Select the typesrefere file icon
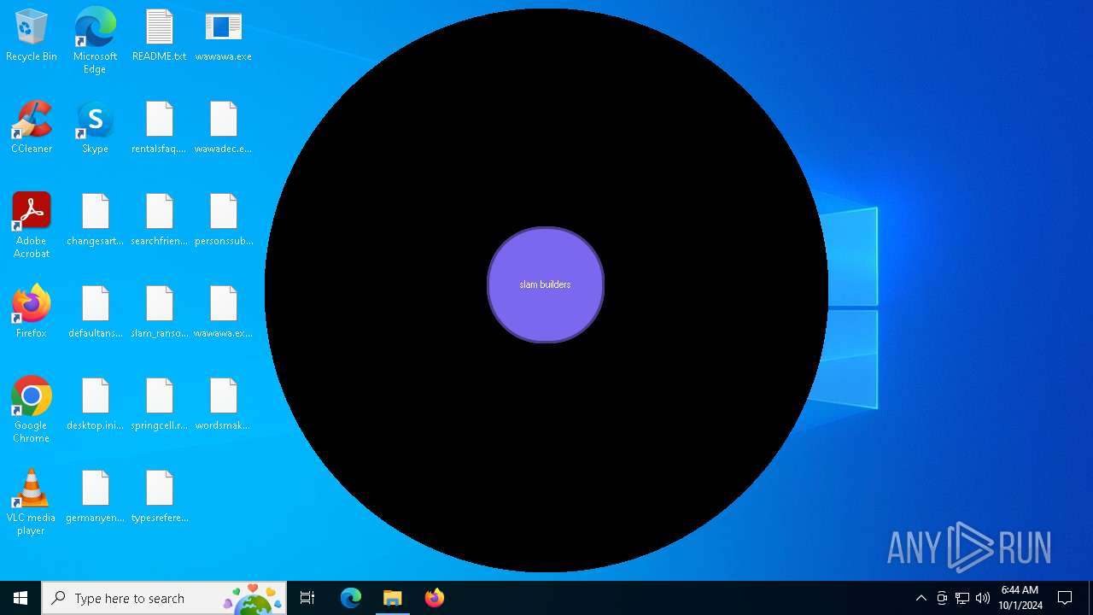 (x=159, y=496)
